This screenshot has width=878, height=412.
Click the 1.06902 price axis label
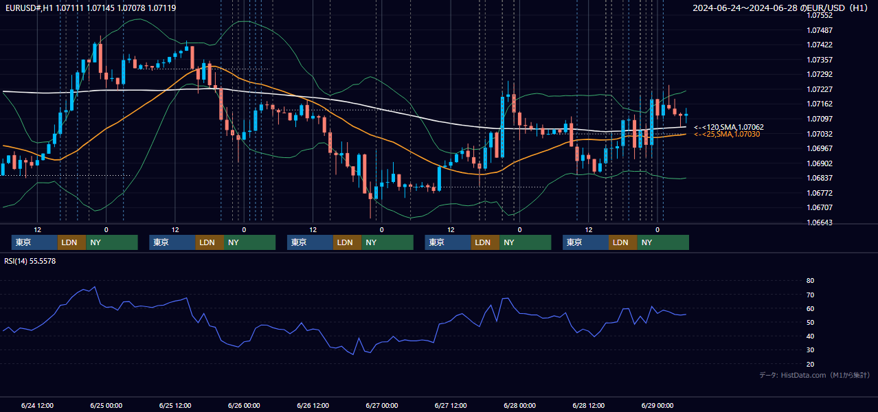tap(819, 163)
